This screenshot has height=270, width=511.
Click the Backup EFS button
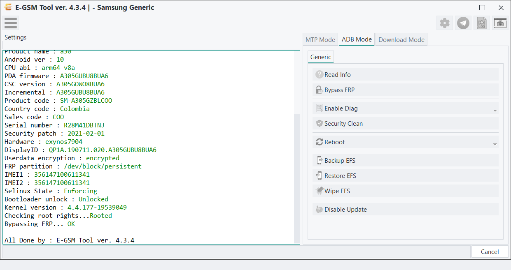406,161
